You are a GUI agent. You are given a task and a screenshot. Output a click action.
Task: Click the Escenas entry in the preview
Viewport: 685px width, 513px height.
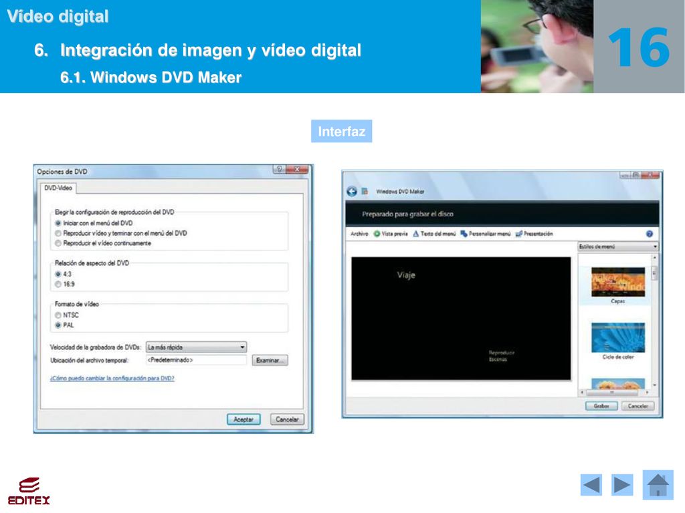[498, 359]
